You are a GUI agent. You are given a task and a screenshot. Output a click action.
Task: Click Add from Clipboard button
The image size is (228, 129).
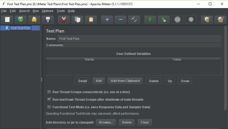tap(125, 81)
